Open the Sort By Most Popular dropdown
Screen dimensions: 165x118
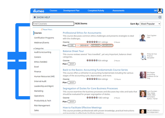click(x=150, y=24)
